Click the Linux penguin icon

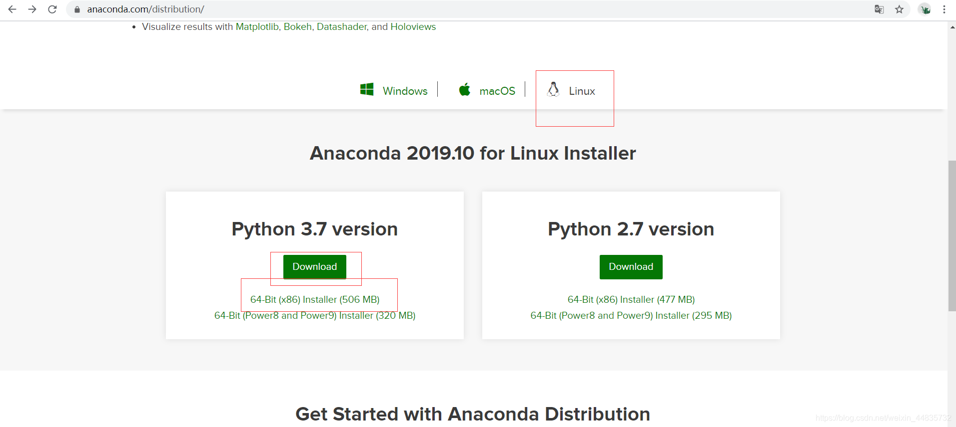(553, 89)
